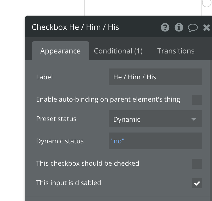Click the "Preset status" label text
Viewport: 212px width, 201px height.
(x=56, y=119)
